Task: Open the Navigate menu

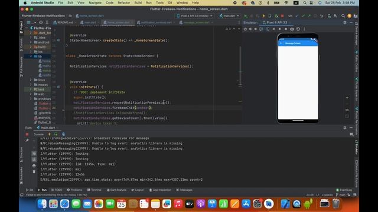Action: 95,2
